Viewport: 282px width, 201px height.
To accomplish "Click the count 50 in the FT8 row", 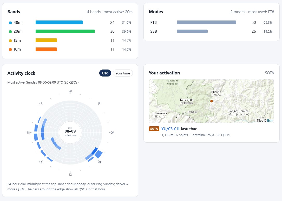I will click(x=254, y=23).
